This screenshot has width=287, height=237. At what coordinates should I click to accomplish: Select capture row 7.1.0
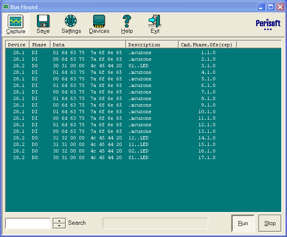143,92
